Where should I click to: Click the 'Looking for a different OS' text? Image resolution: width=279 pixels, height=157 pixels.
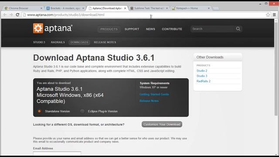click(78, 124)
